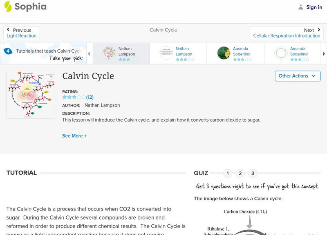The width and height of the screenshot is (327, 235).
Task: Select second Nathan Lampson tutorial card
Action: (178, 53)
